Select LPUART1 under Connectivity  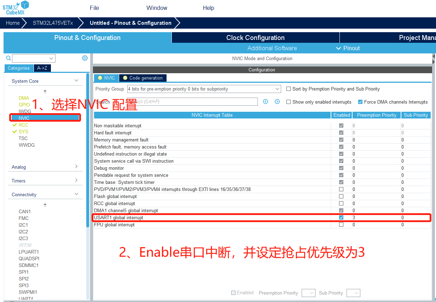click(x=29, y=252)
